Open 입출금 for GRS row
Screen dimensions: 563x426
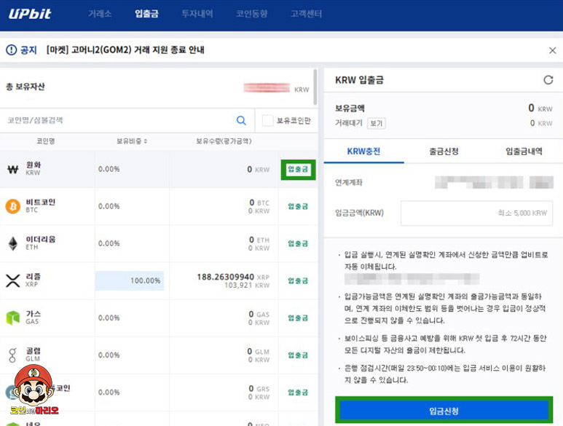(298, 393)
